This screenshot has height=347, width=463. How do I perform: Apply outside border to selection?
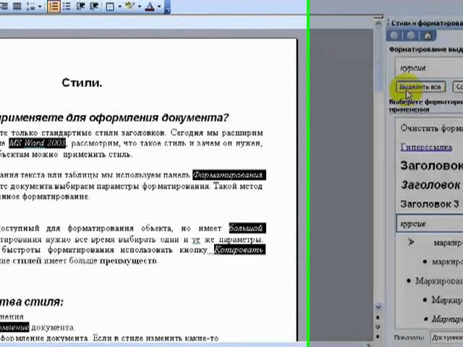click(x=110, y=7)
